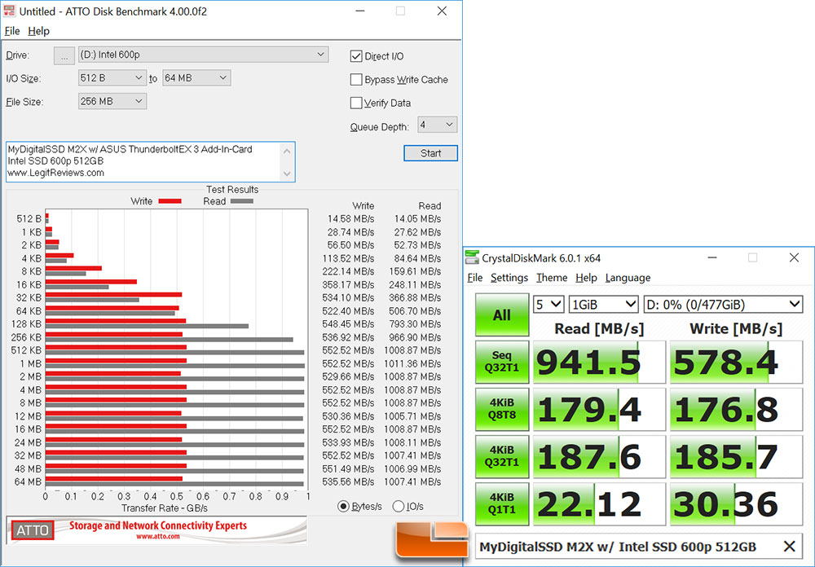The width and height of the screenshot is (815, 567).
Task: Click the 32 KB write value 534.10 MB/s
Action: pos(348,298)
